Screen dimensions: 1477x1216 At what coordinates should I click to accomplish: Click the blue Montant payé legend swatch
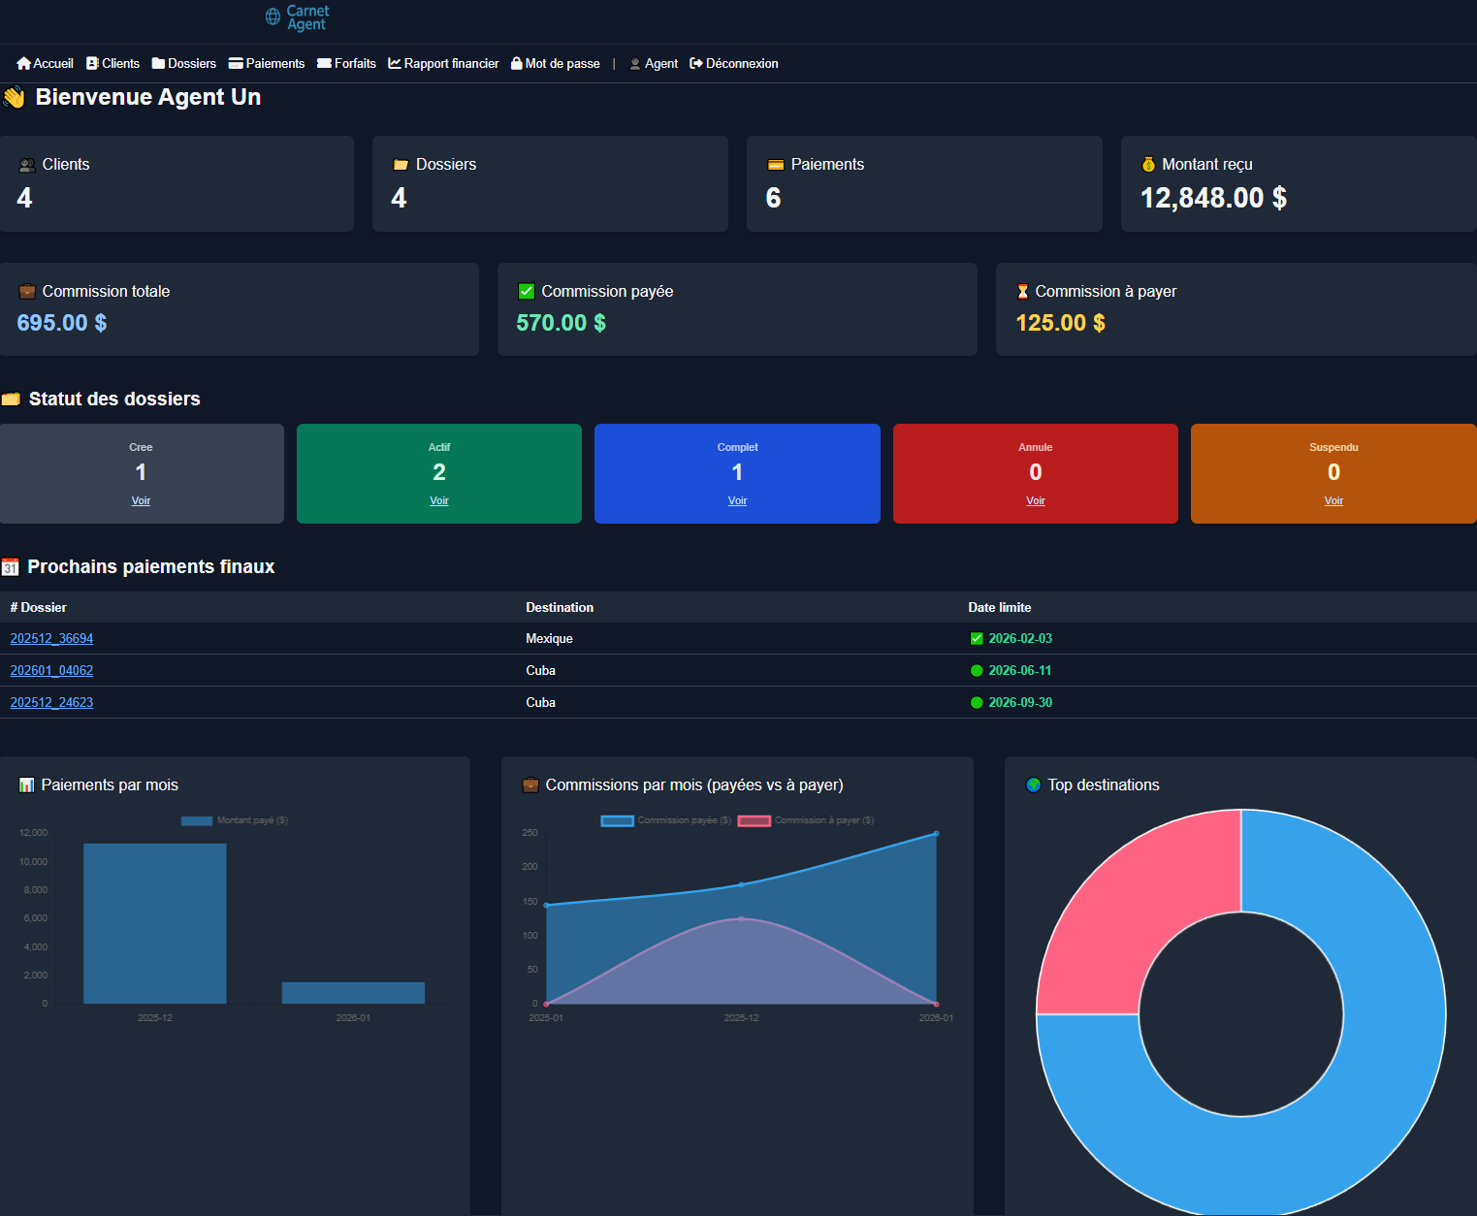tap(197, 819)
